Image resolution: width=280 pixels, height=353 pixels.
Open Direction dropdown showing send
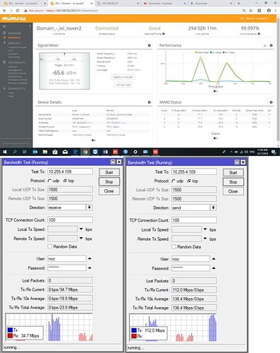click(x=214, y=208)
